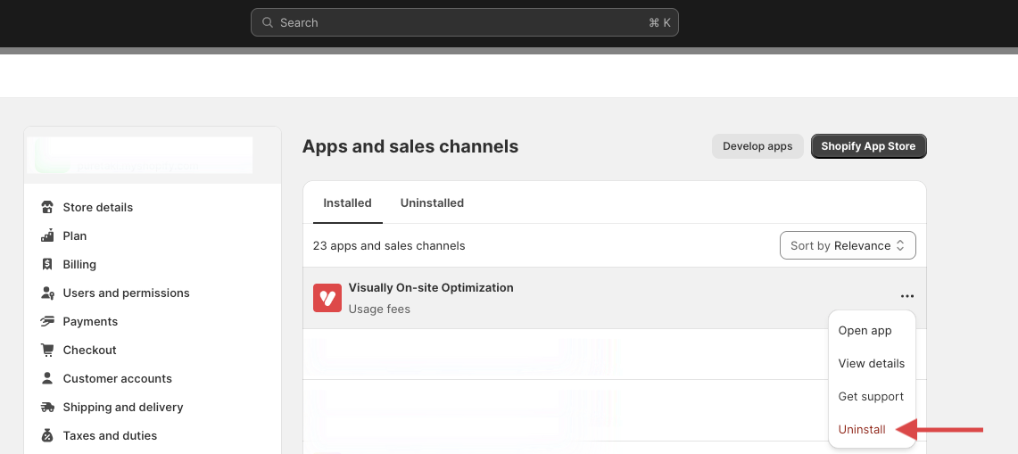The image size is (1018, 454).
Task: Click the Store details shop icon
Action: coord(46,207)
